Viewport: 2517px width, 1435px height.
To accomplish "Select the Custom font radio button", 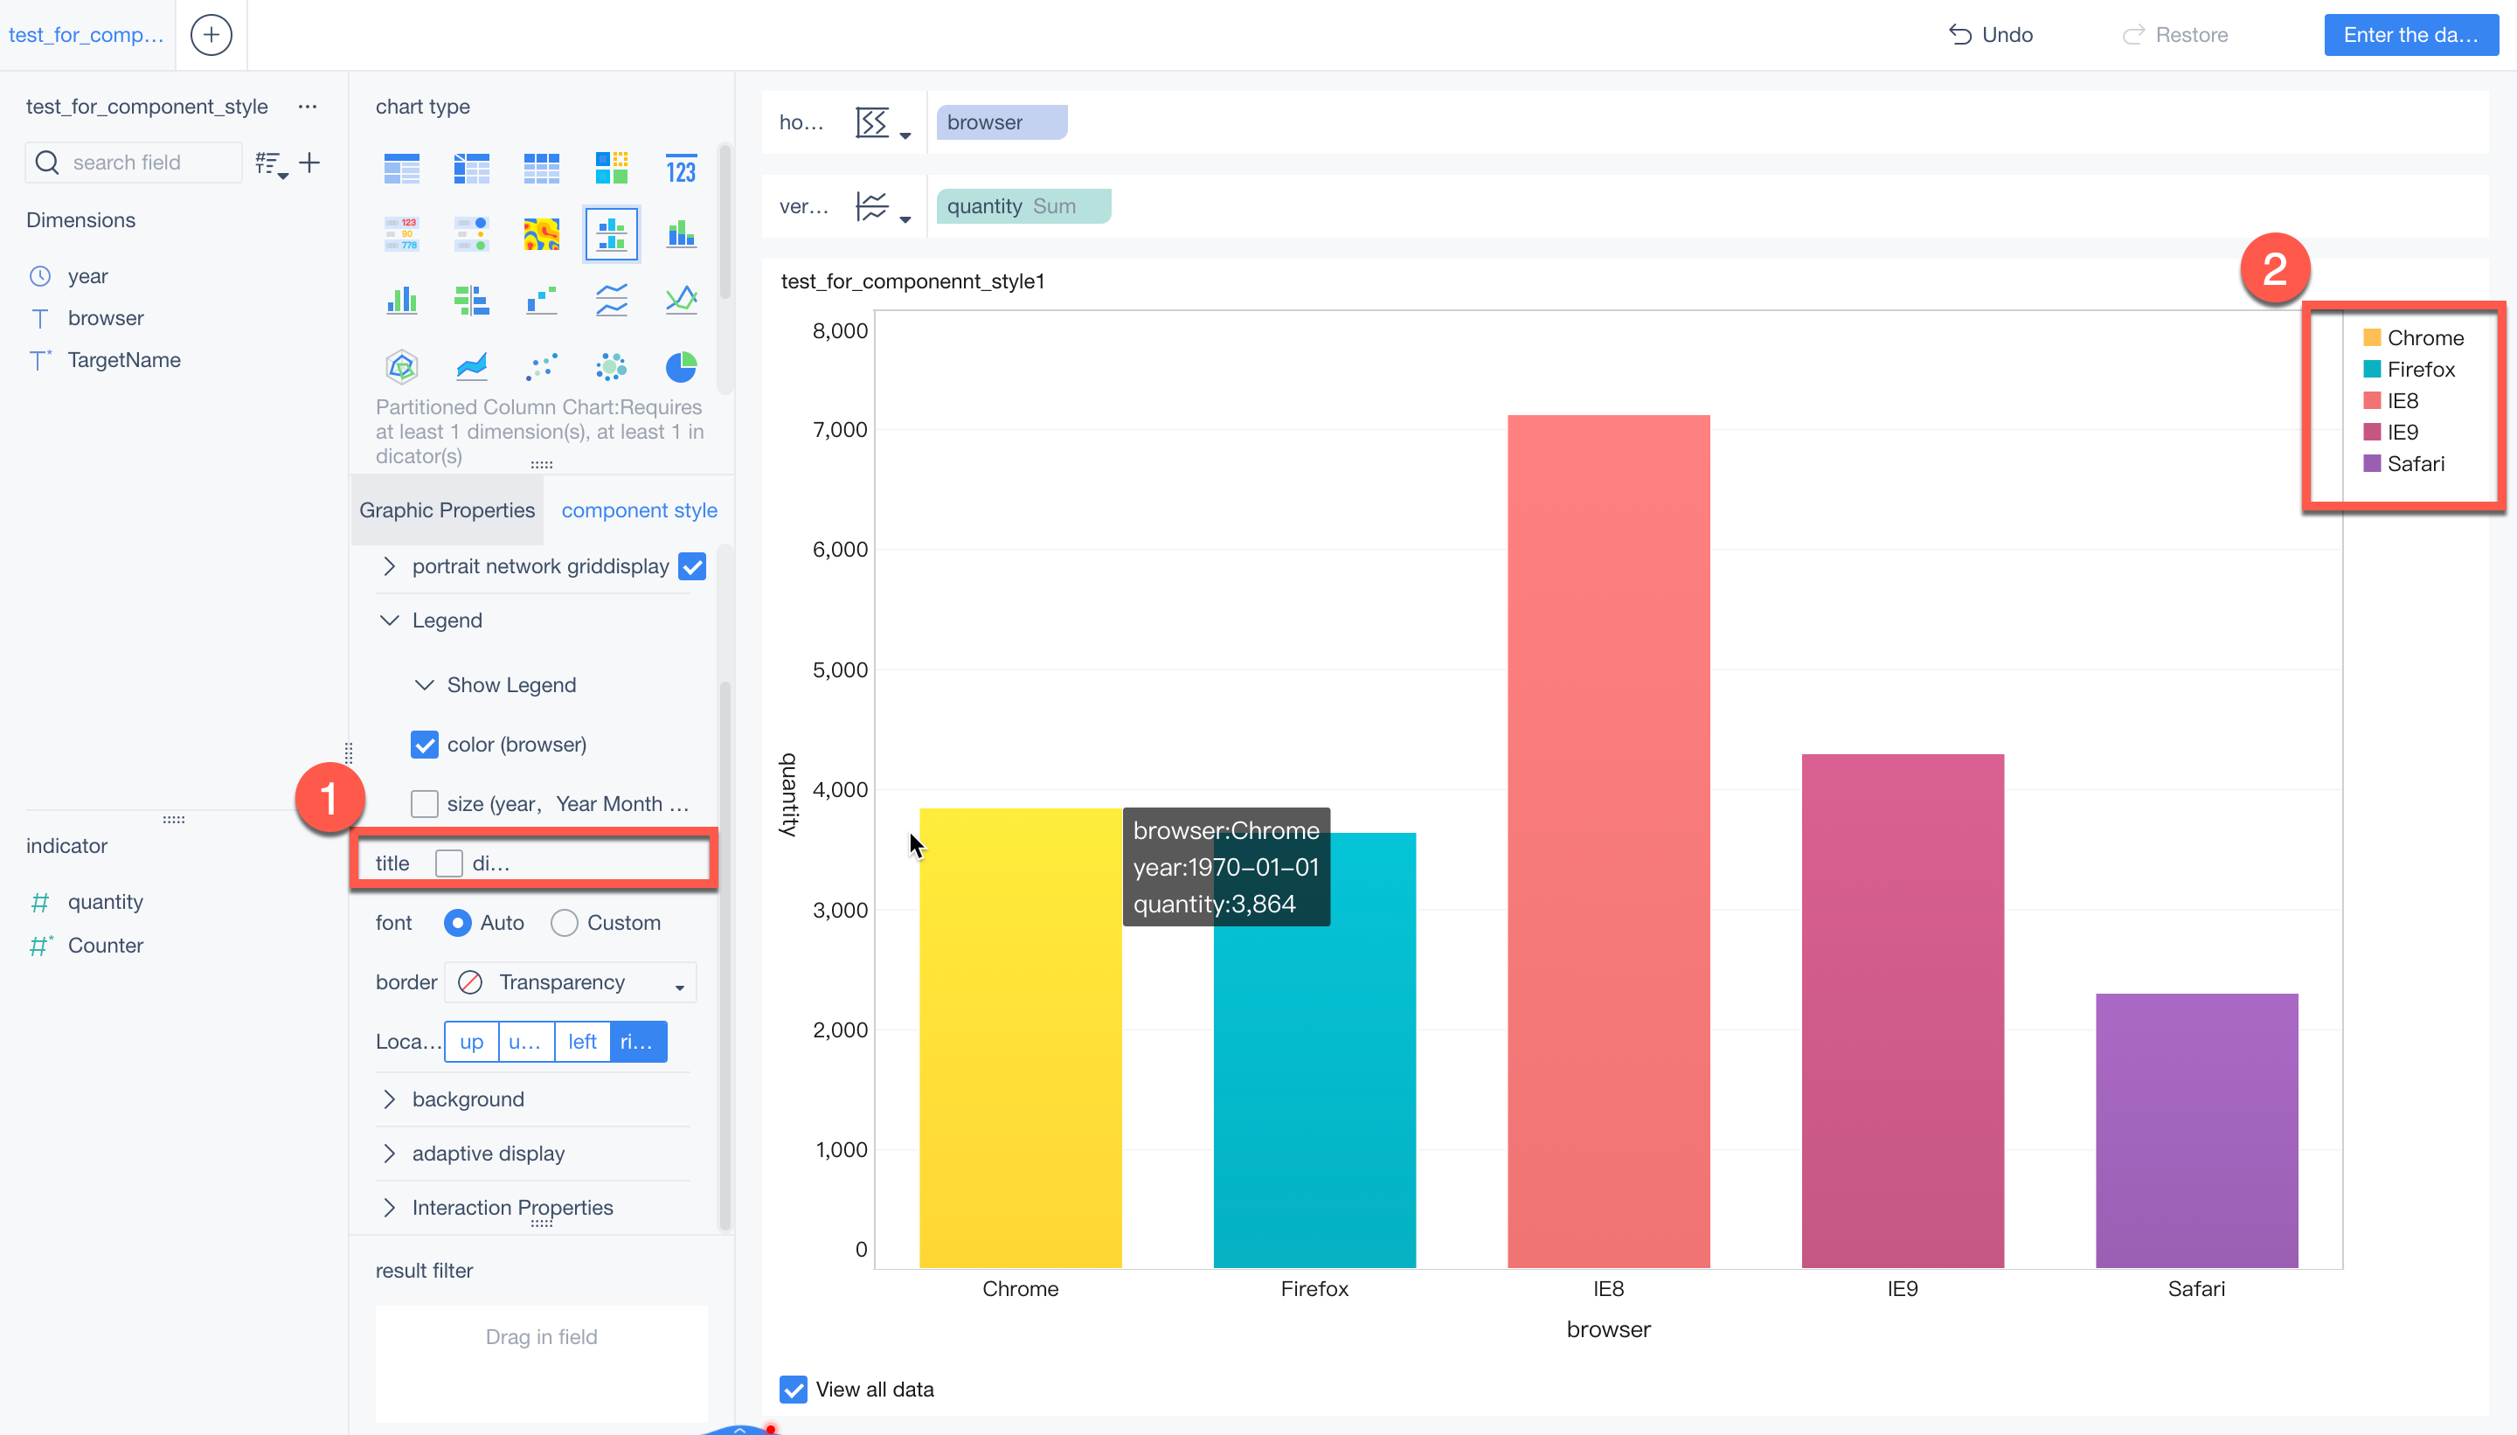I will 565,923.
